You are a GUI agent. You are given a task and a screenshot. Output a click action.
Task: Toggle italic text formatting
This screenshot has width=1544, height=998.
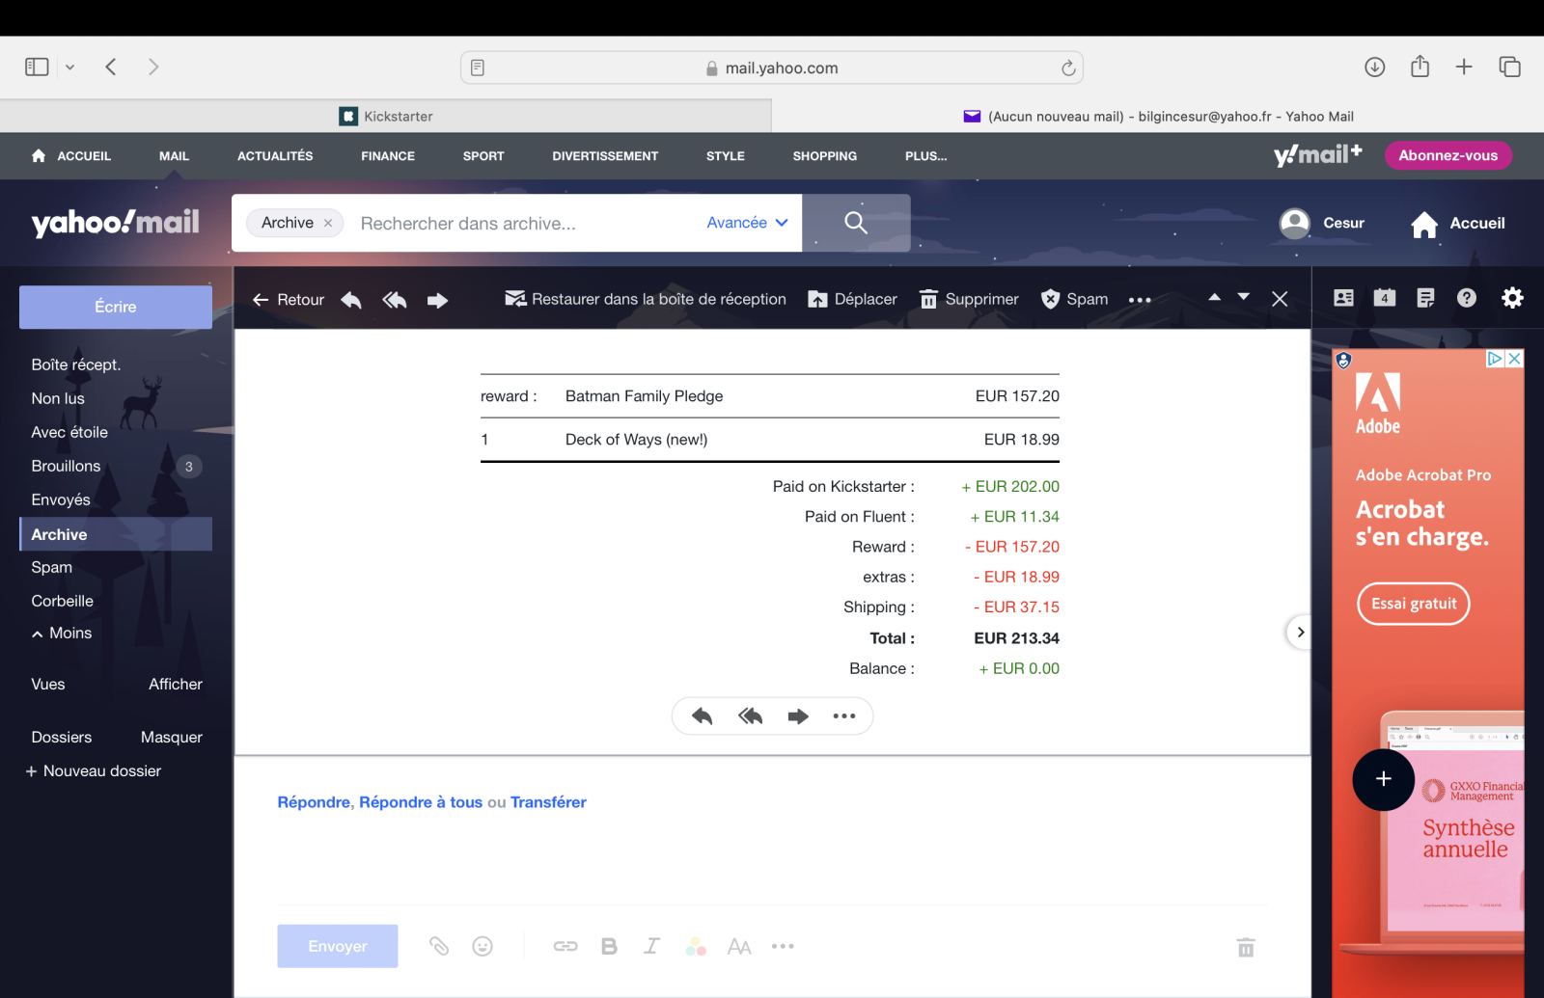tap(652, 946)
